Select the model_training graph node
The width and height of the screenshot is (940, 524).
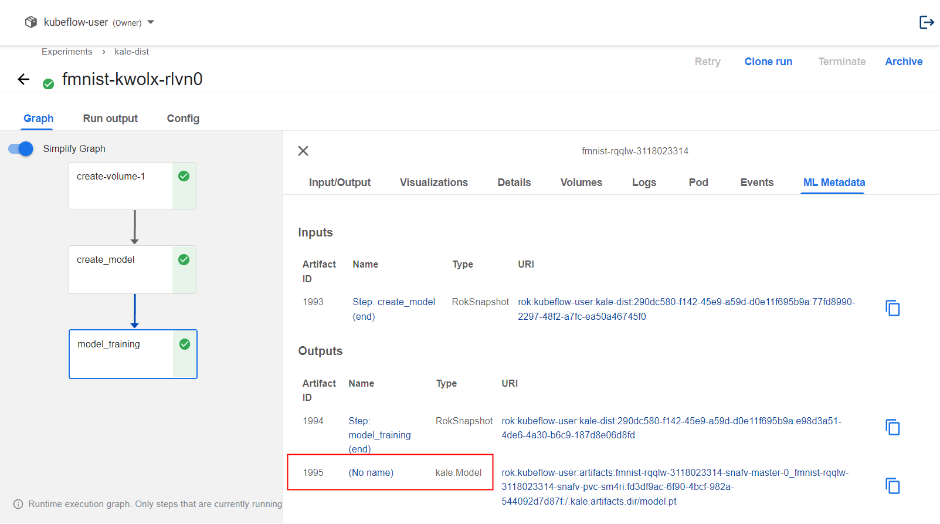tap(133, 354)
